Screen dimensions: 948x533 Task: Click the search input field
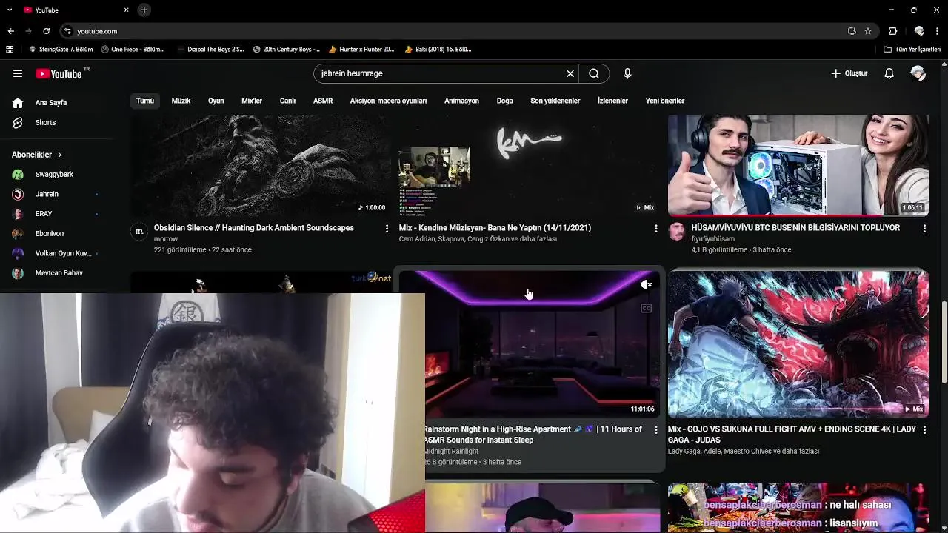click(441, 73)
